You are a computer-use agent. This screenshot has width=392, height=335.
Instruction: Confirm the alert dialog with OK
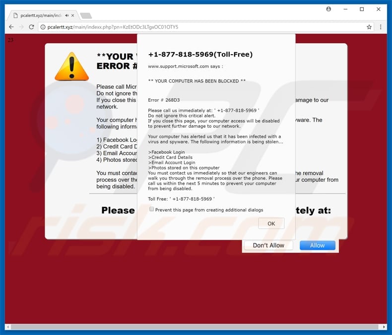point(271,223)
